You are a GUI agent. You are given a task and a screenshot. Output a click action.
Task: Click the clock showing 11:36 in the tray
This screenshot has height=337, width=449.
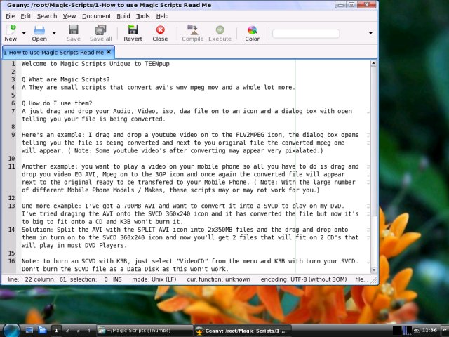(x=429, y=330)
